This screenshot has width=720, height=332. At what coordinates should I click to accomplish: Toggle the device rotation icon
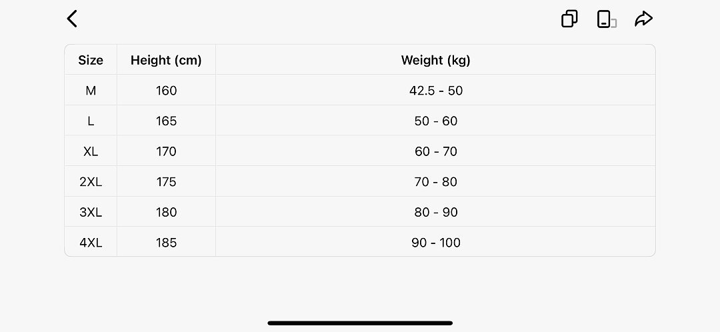(x=606, y=19)
